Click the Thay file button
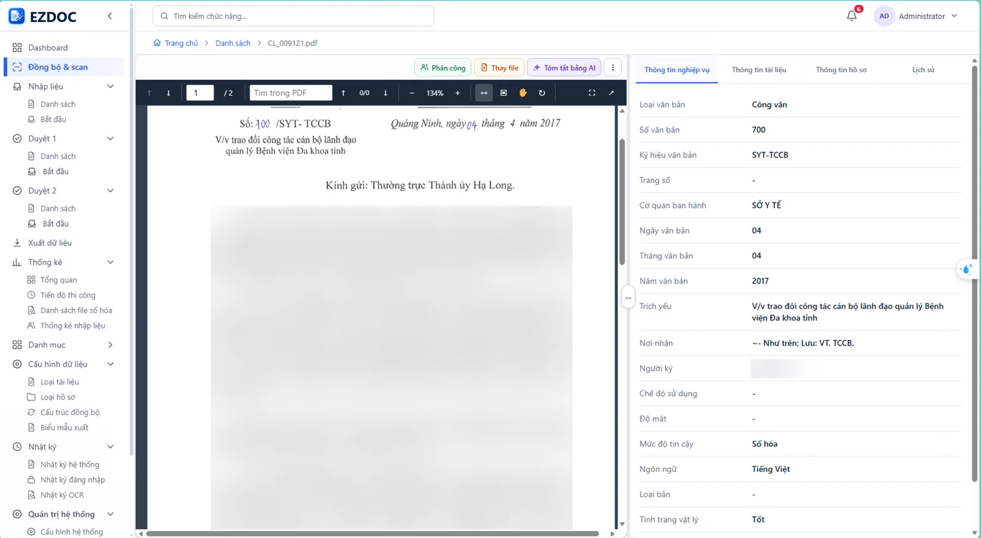Viewport: 981px width, 538px height. pyautogui.click(x=499, y=68)
